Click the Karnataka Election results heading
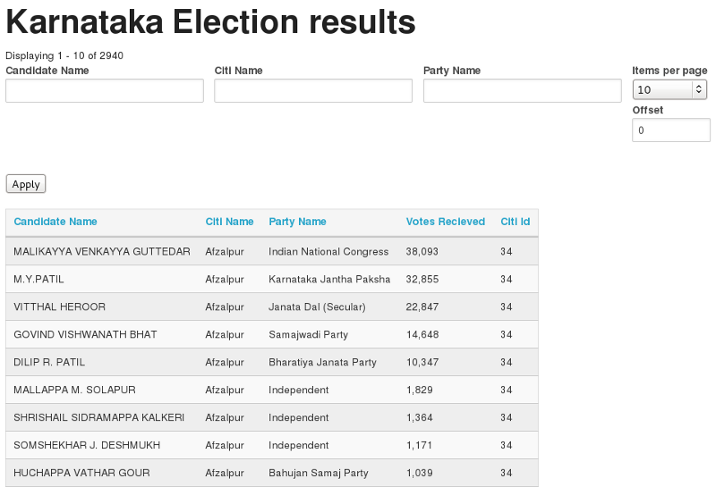The width and height of the screenshot is (716, 487). 210,21
